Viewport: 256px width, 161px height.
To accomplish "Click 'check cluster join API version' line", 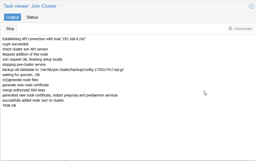I will [25, 49].
